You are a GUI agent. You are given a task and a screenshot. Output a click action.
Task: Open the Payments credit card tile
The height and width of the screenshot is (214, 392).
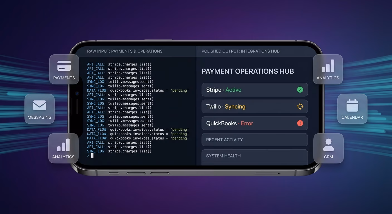pos(64,69)
